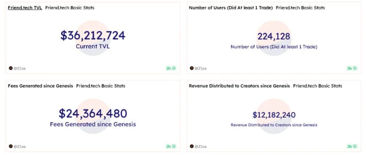Click the green refresh check icon on the Number of Users card
The width and height of the screenshot is (366, 155).
[355, 69]
